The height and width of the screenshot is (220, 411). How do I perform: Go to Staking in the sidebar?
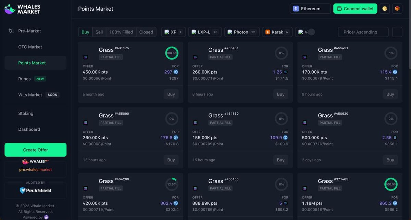[x=35, y=113]
